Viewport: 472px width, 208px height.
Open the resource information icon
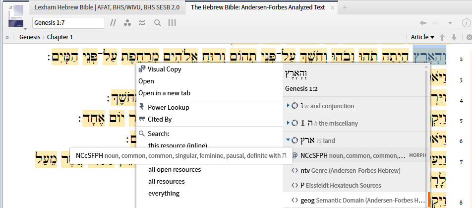click(x=466, y=23)
